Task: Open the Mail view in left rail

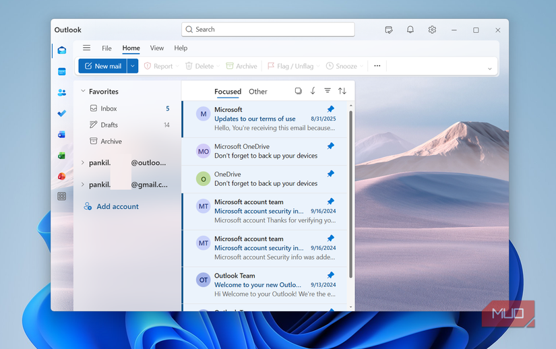Action: click(62, 51)
